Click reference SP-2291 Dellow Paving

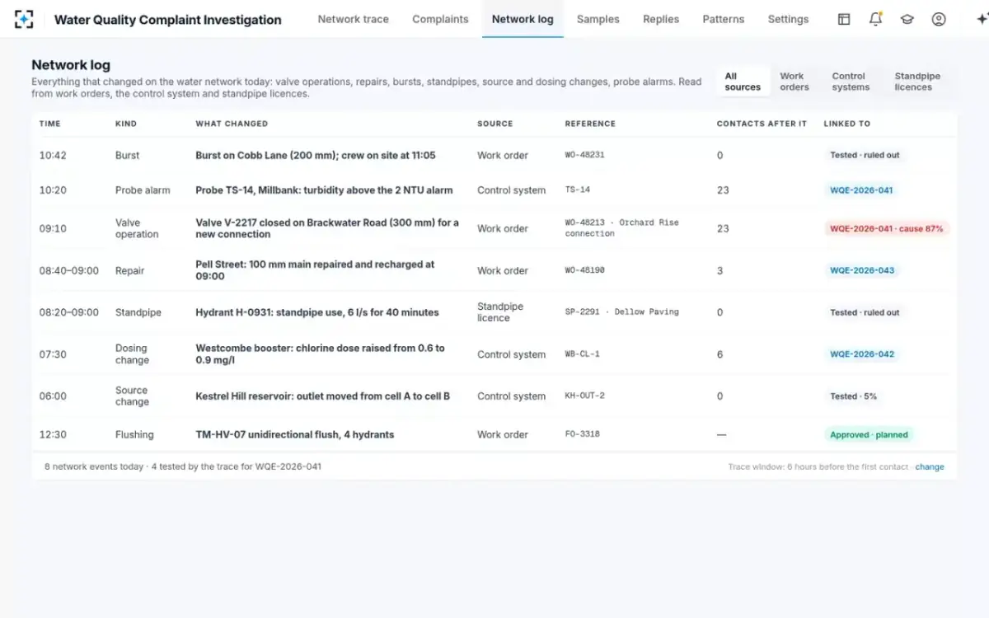tap(622, 312)
